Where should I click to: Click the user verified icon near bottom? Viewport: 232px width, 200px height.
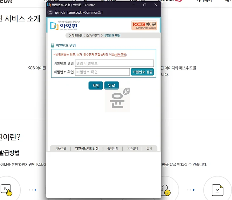[x=166, y=190]
